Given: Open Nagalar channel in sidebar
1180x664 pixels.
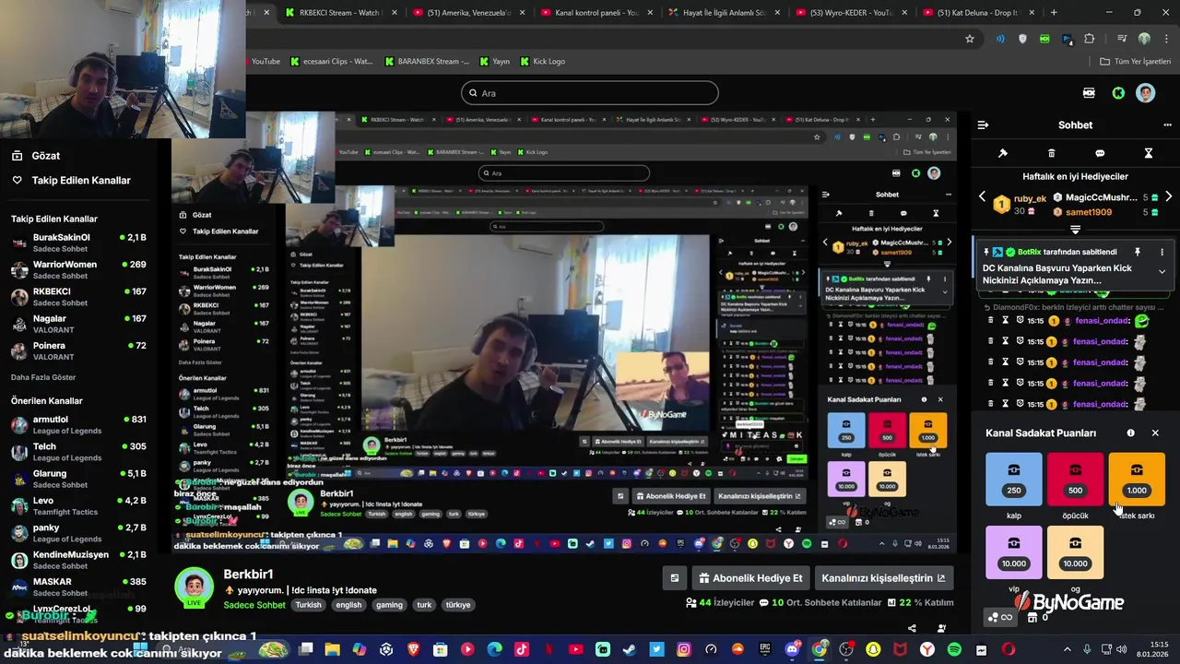Looking at the screenshot, I should (78, 324).
